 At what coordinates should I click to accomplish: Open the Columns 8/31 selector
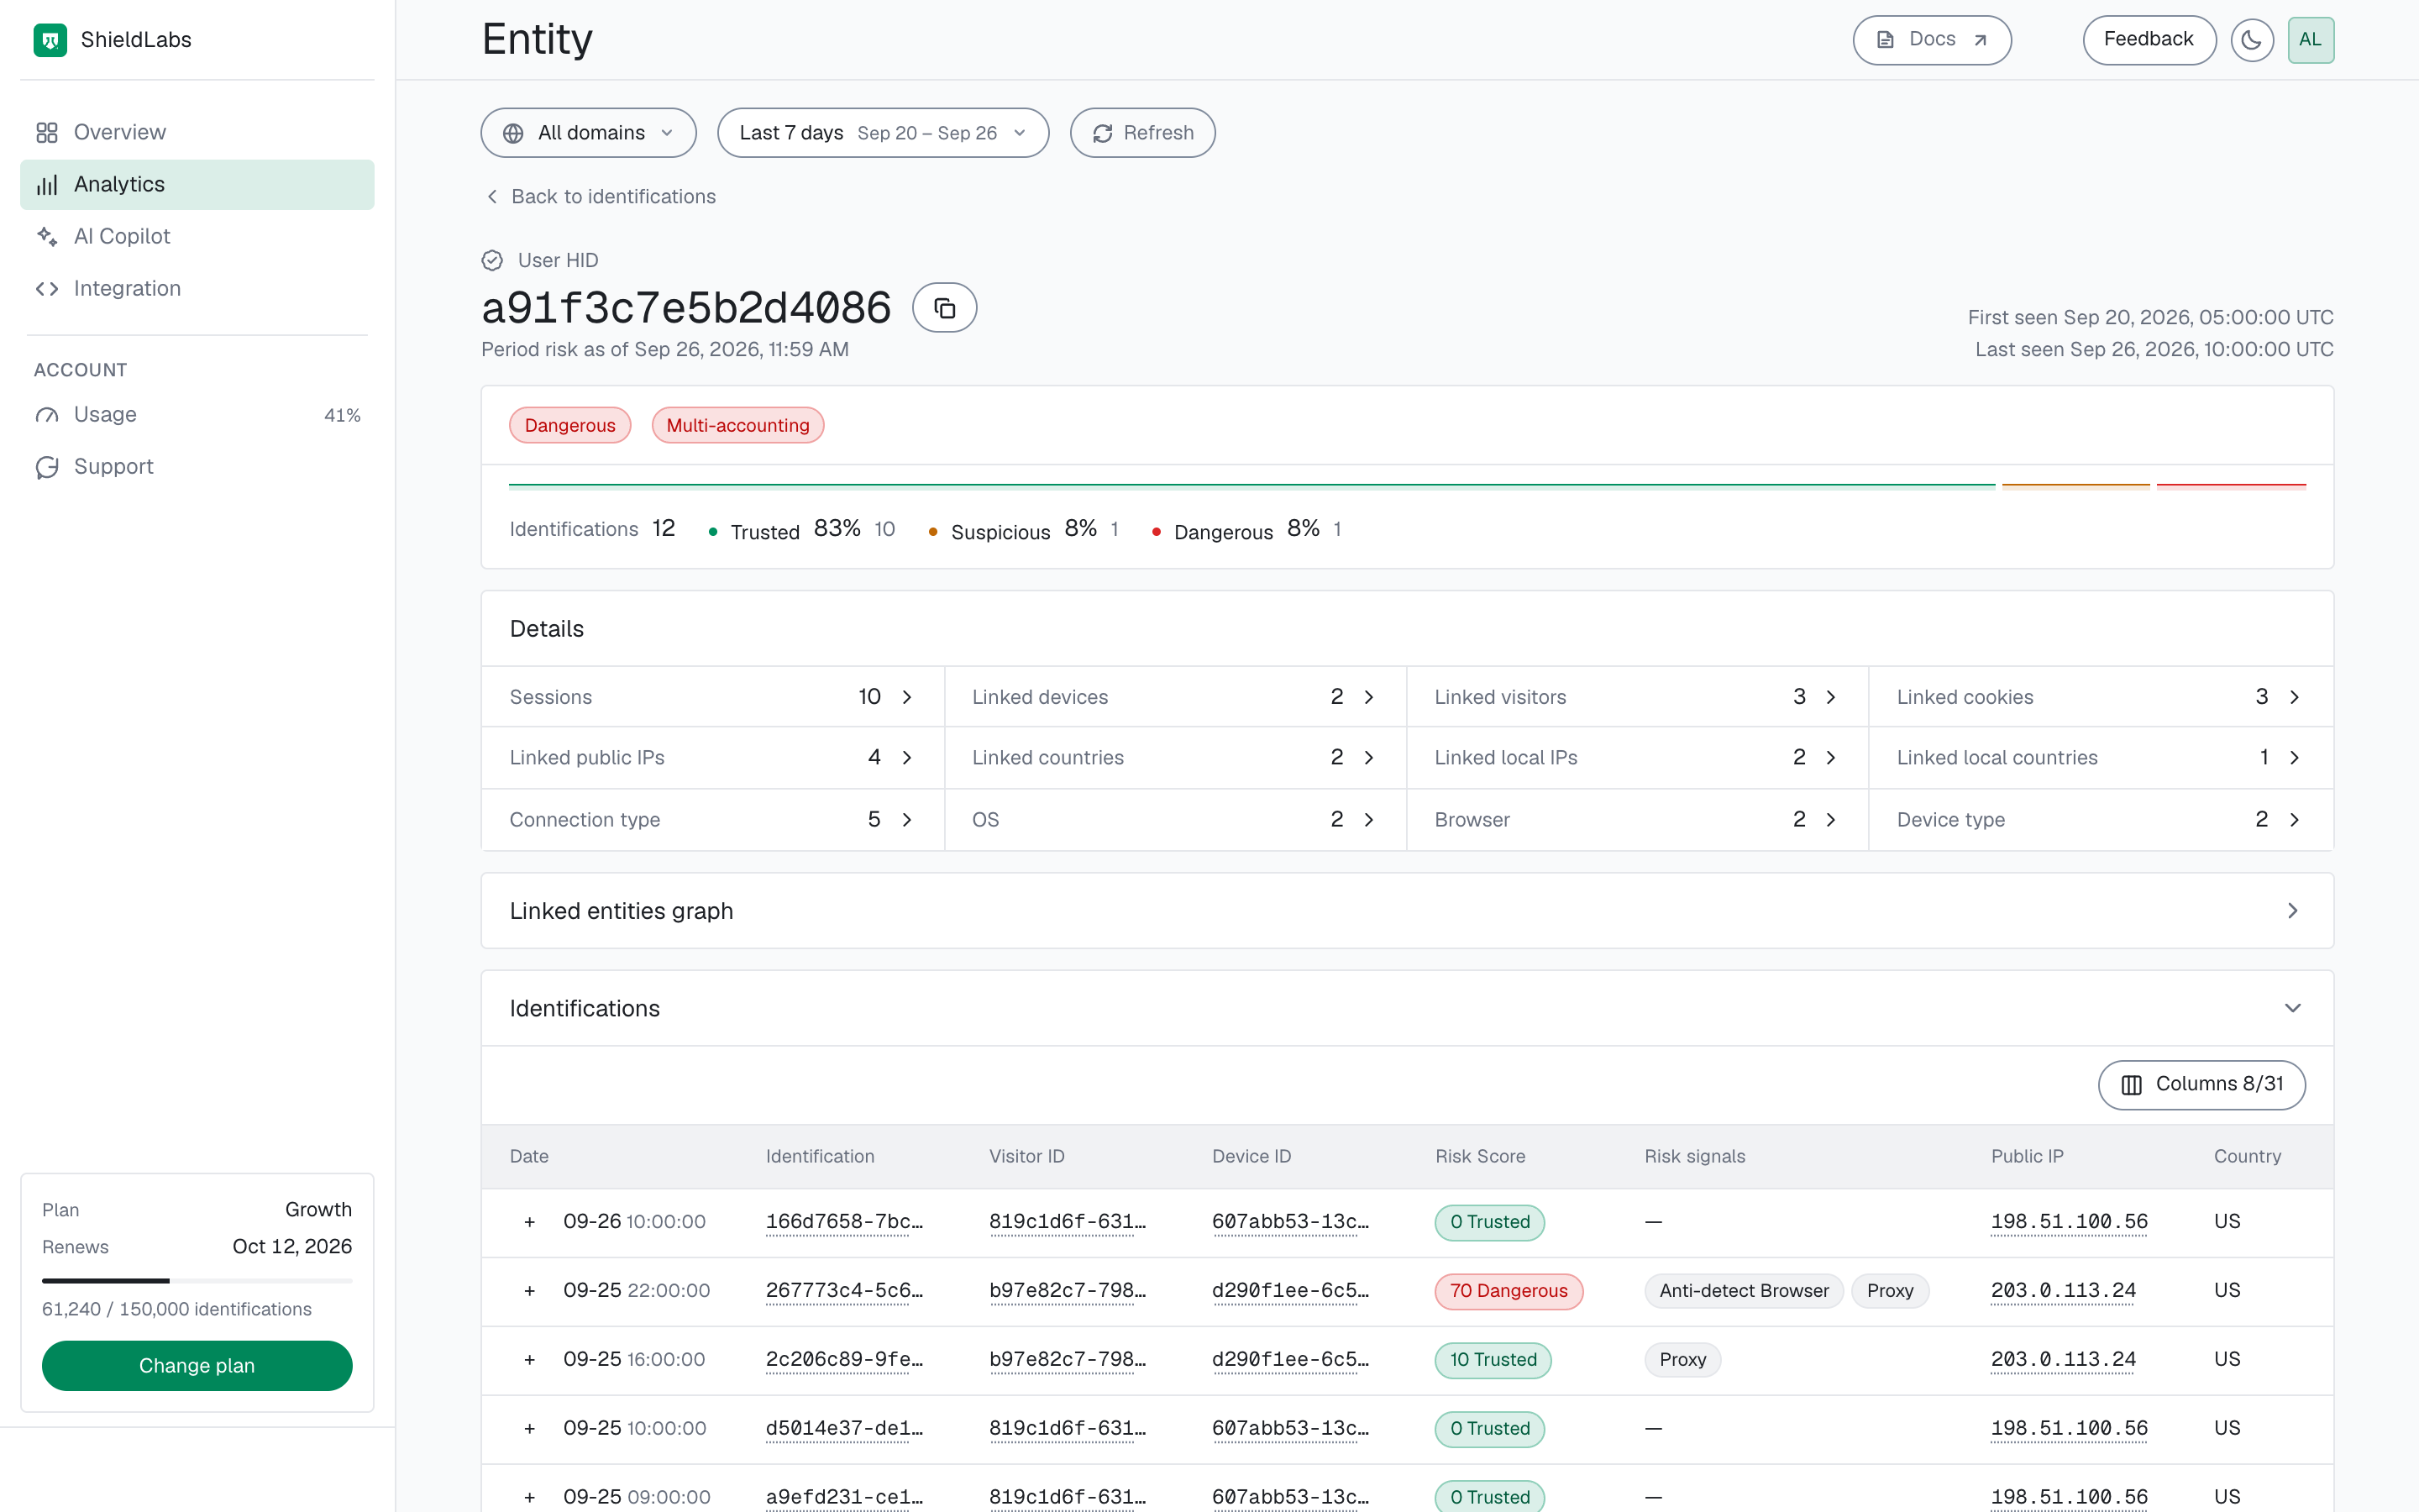[x=2201, y=1084]
